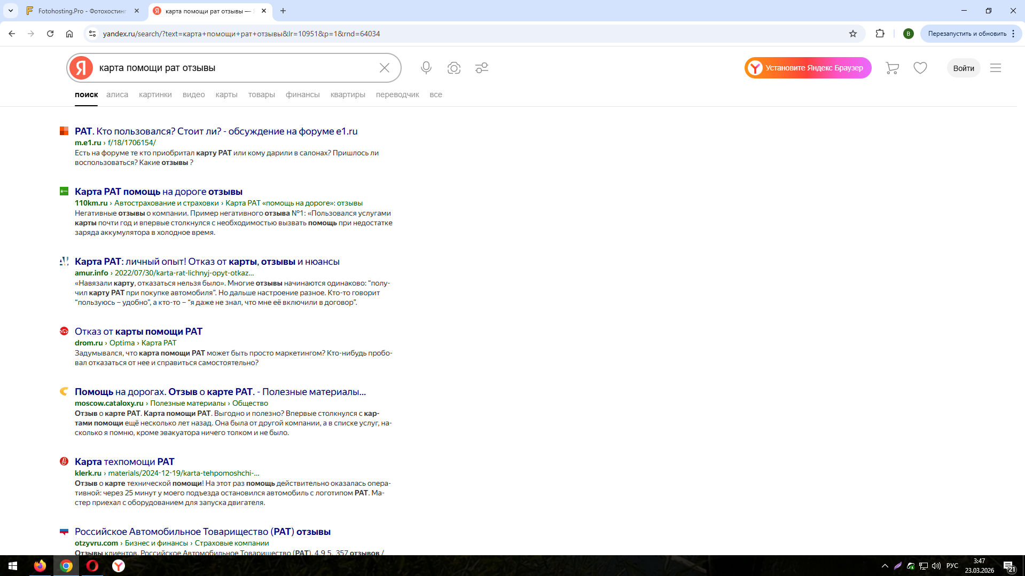Viewport: 1025px width, 576px height.
Task: Focus the Yandex search input field
Action: [235, 68]
